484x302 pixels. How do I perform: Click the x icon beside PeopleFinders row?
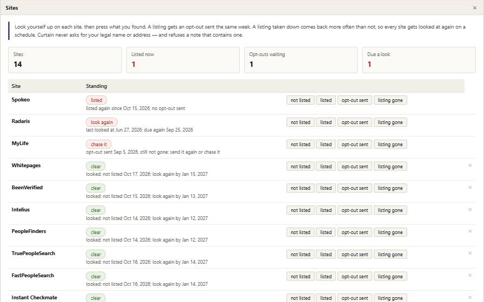click(x=470, y=231)
